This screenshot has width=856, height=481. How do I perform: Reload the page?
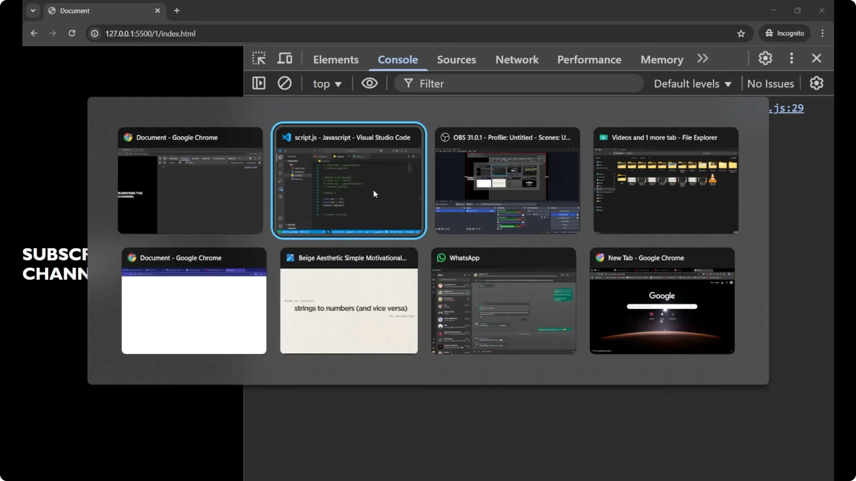point(72,33)
